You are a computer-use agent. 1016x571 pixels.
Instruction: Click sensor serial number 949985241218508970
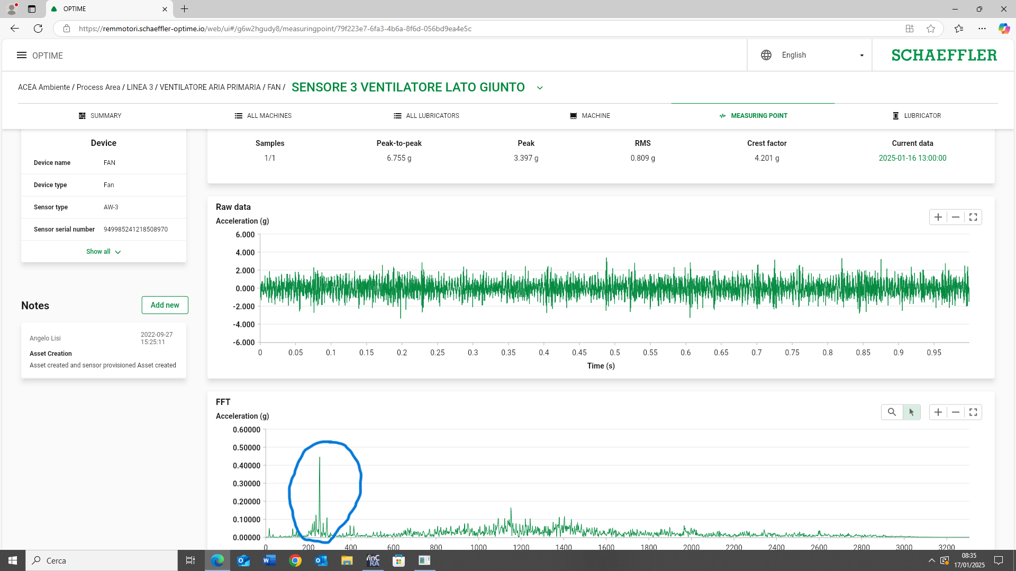pos(135,229)
